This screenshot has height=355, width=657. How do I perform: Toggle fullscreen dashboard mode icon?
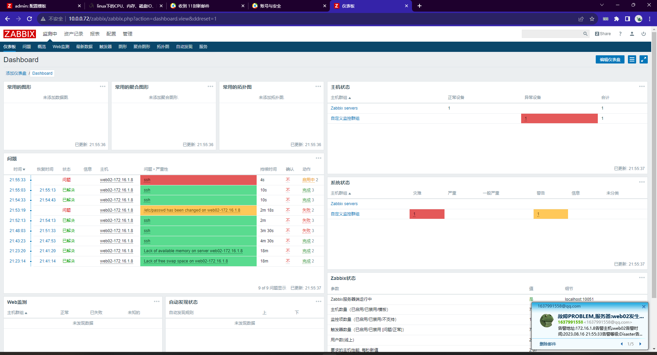click(x=644, y=59)
